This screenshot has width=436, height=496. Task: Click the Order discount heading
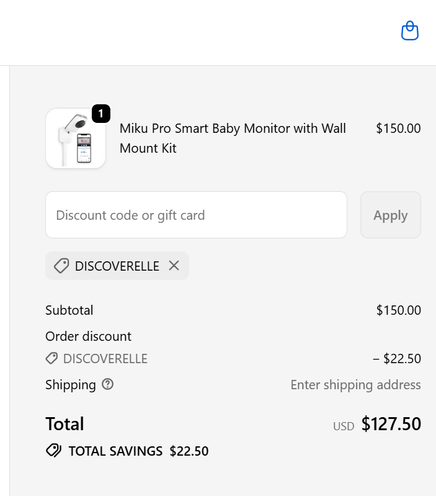88,336
